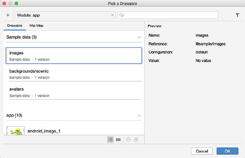
Task: Collapse the Sample data section
Action: (139, 37)
